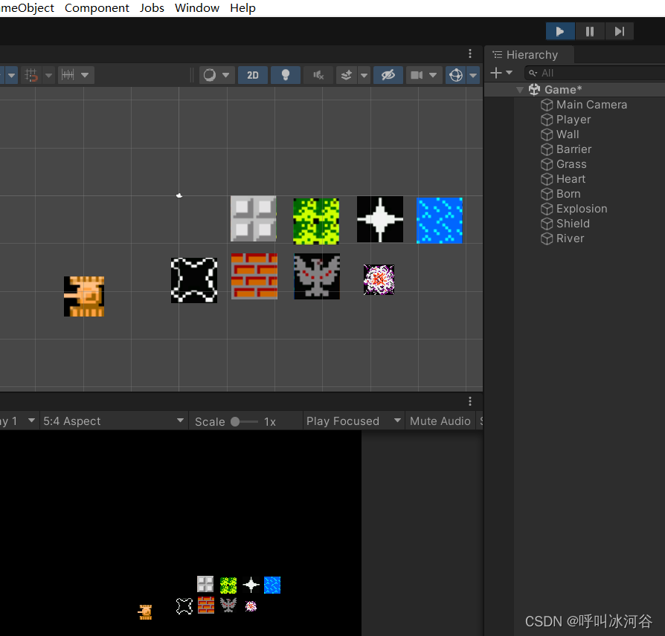Image resolution: width=665 pixels, height=636 pixels.
Task: Click the Play button to run the game
Action: [560, 31]
